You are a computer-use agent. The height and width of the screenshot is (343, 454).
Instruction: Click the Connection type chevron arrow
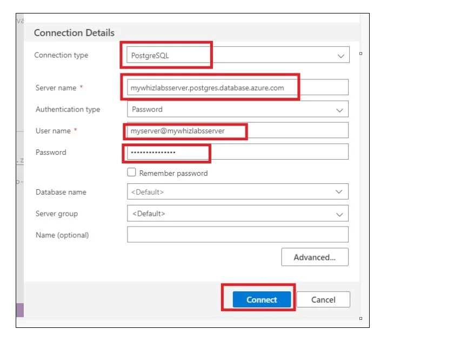(341, 56)
